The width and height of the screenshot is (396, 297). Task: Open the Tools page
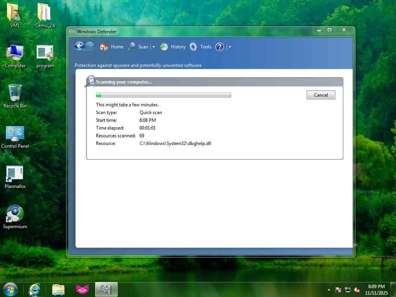[x=206, y=47]
